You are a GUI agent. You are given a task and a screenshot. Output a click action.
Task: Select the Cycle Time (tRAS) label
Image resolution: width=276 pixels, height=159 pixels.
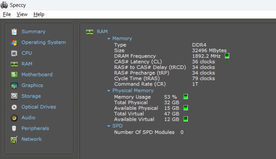137,78
